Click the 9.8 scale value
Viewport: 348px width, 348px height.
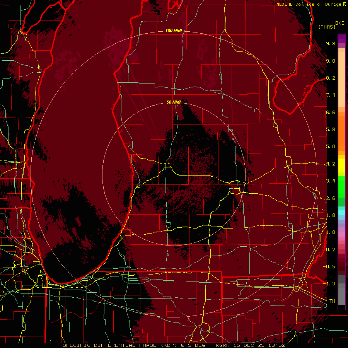[331, 43]
